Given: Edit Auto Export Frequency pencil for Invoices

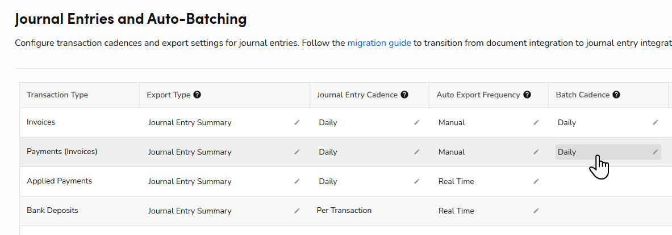Looking at the screenshot, I should pyautogui.click(x=536, y=122).
